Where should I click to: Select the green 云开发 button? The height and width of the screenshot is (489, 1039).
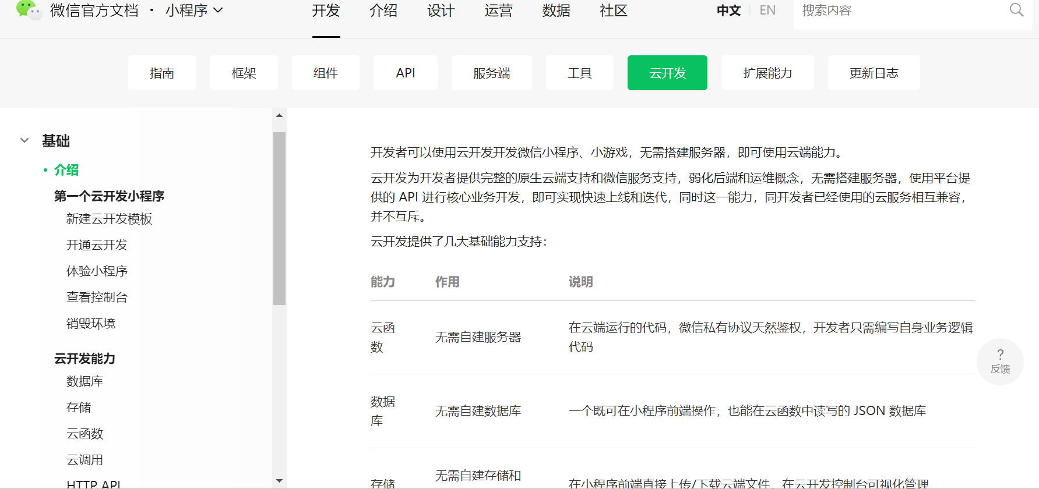pos(667,73)
